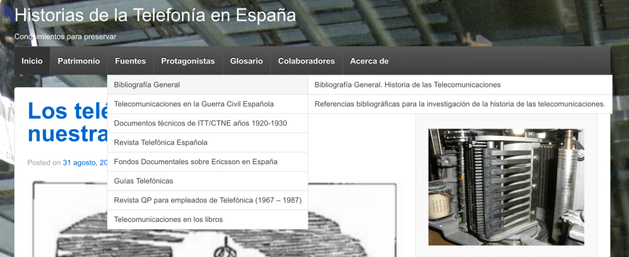Click the site title Historias de la Telefonía

[x=155, y=15]
